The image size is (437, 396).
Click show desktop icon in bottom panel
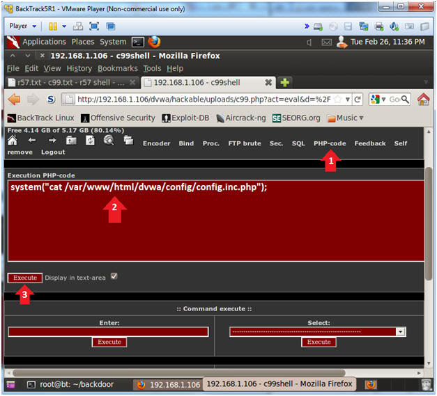[10, 385]
